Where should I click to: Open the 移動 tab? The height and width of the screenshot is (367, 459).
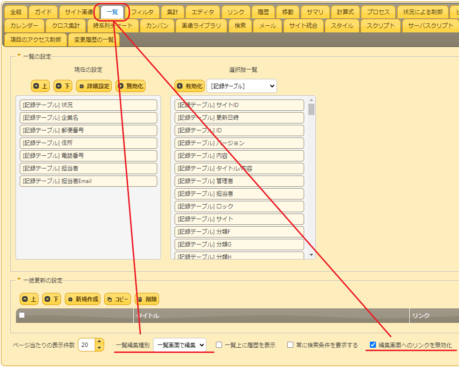point(287,12)
